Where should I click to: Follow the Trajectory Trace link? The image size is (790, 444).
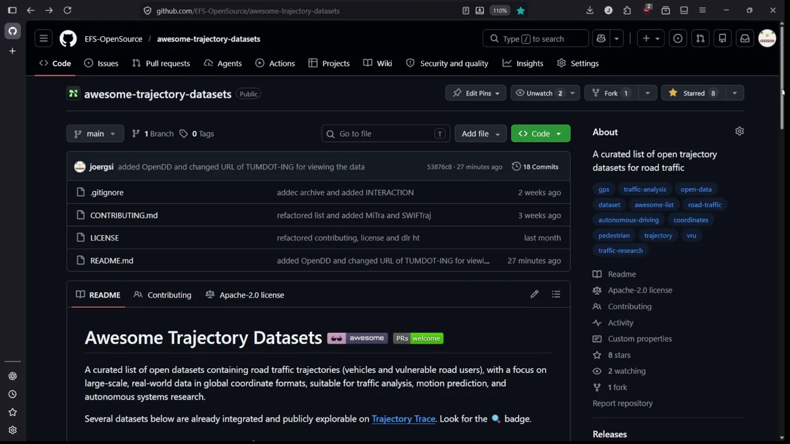tap(404, 419)
